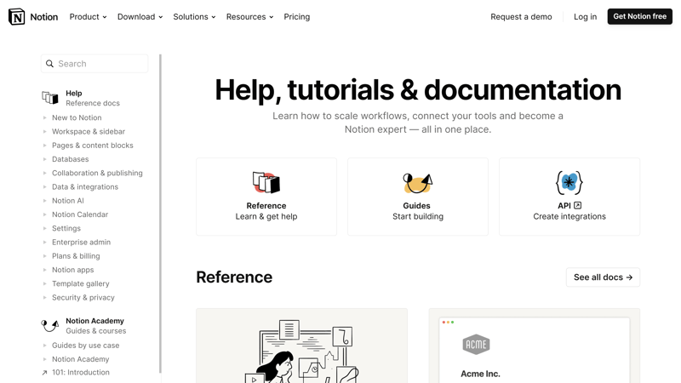Open the Reference Learn & get help card
The image size is (681, 383).
pos(266,197)
